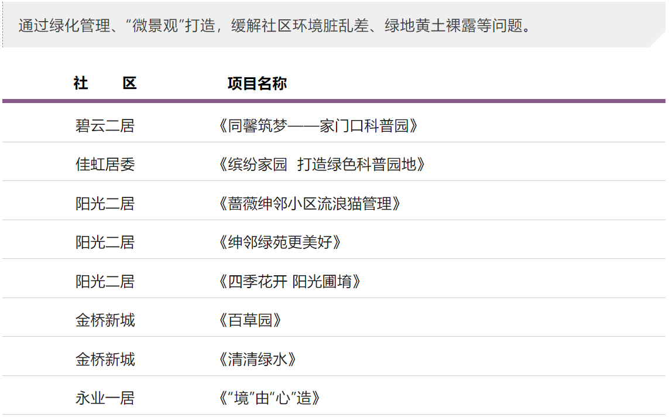Select 阳光二居 cell beside 《蔷薇绅邻小区流浪猫管理》
669x417 pixels.
[105, 204]
